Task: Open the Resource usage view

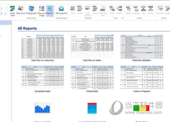Action: click(42, 11)
